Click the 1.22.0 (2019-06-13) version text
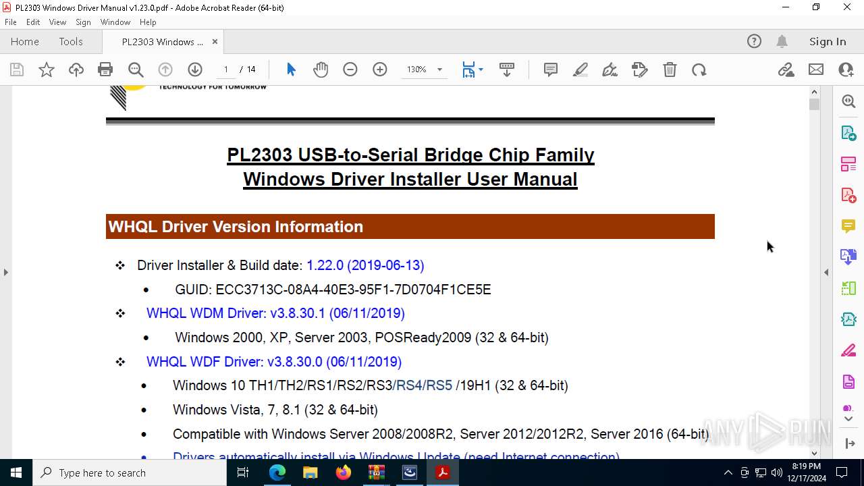Screen dimensions: 864x486 coord(365,265)
